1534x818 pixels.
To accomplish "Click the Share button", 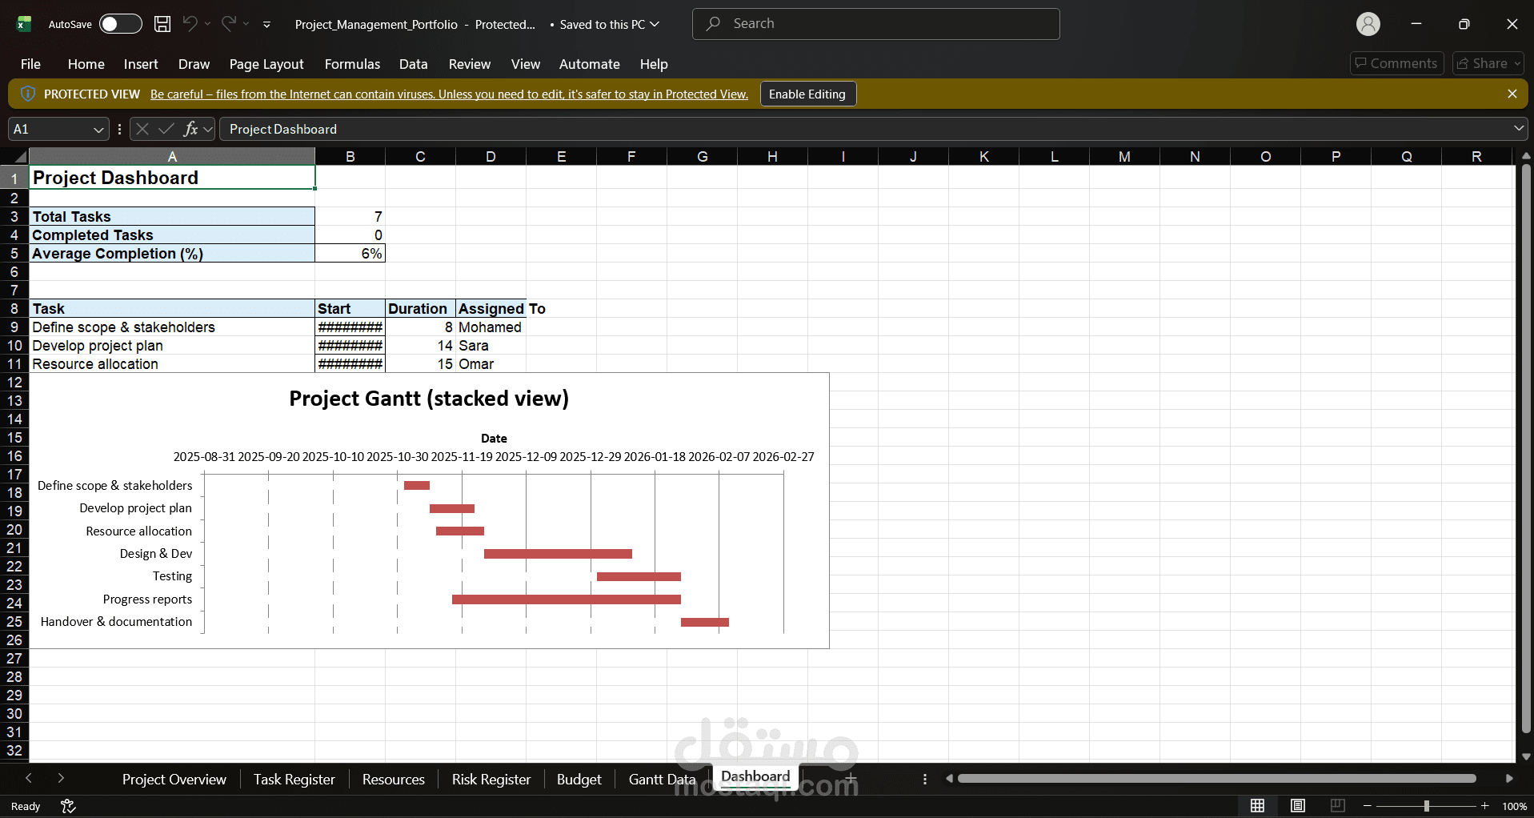I will tap(1488, 63).
